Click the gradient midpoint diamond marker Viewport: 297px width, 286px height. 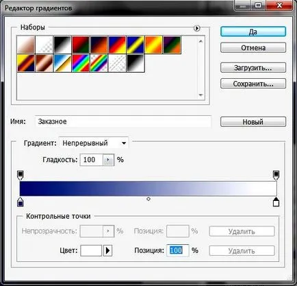click(x=148, y=199)
